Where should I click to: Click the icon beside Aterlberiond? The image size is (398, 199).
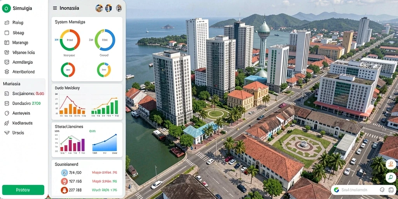(x=7, y=72)
